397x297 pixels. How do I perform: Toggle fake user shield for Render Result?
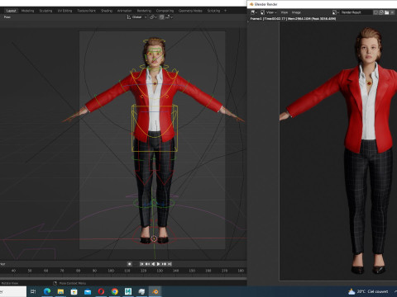pyautogui.click(x=375, y=12)
